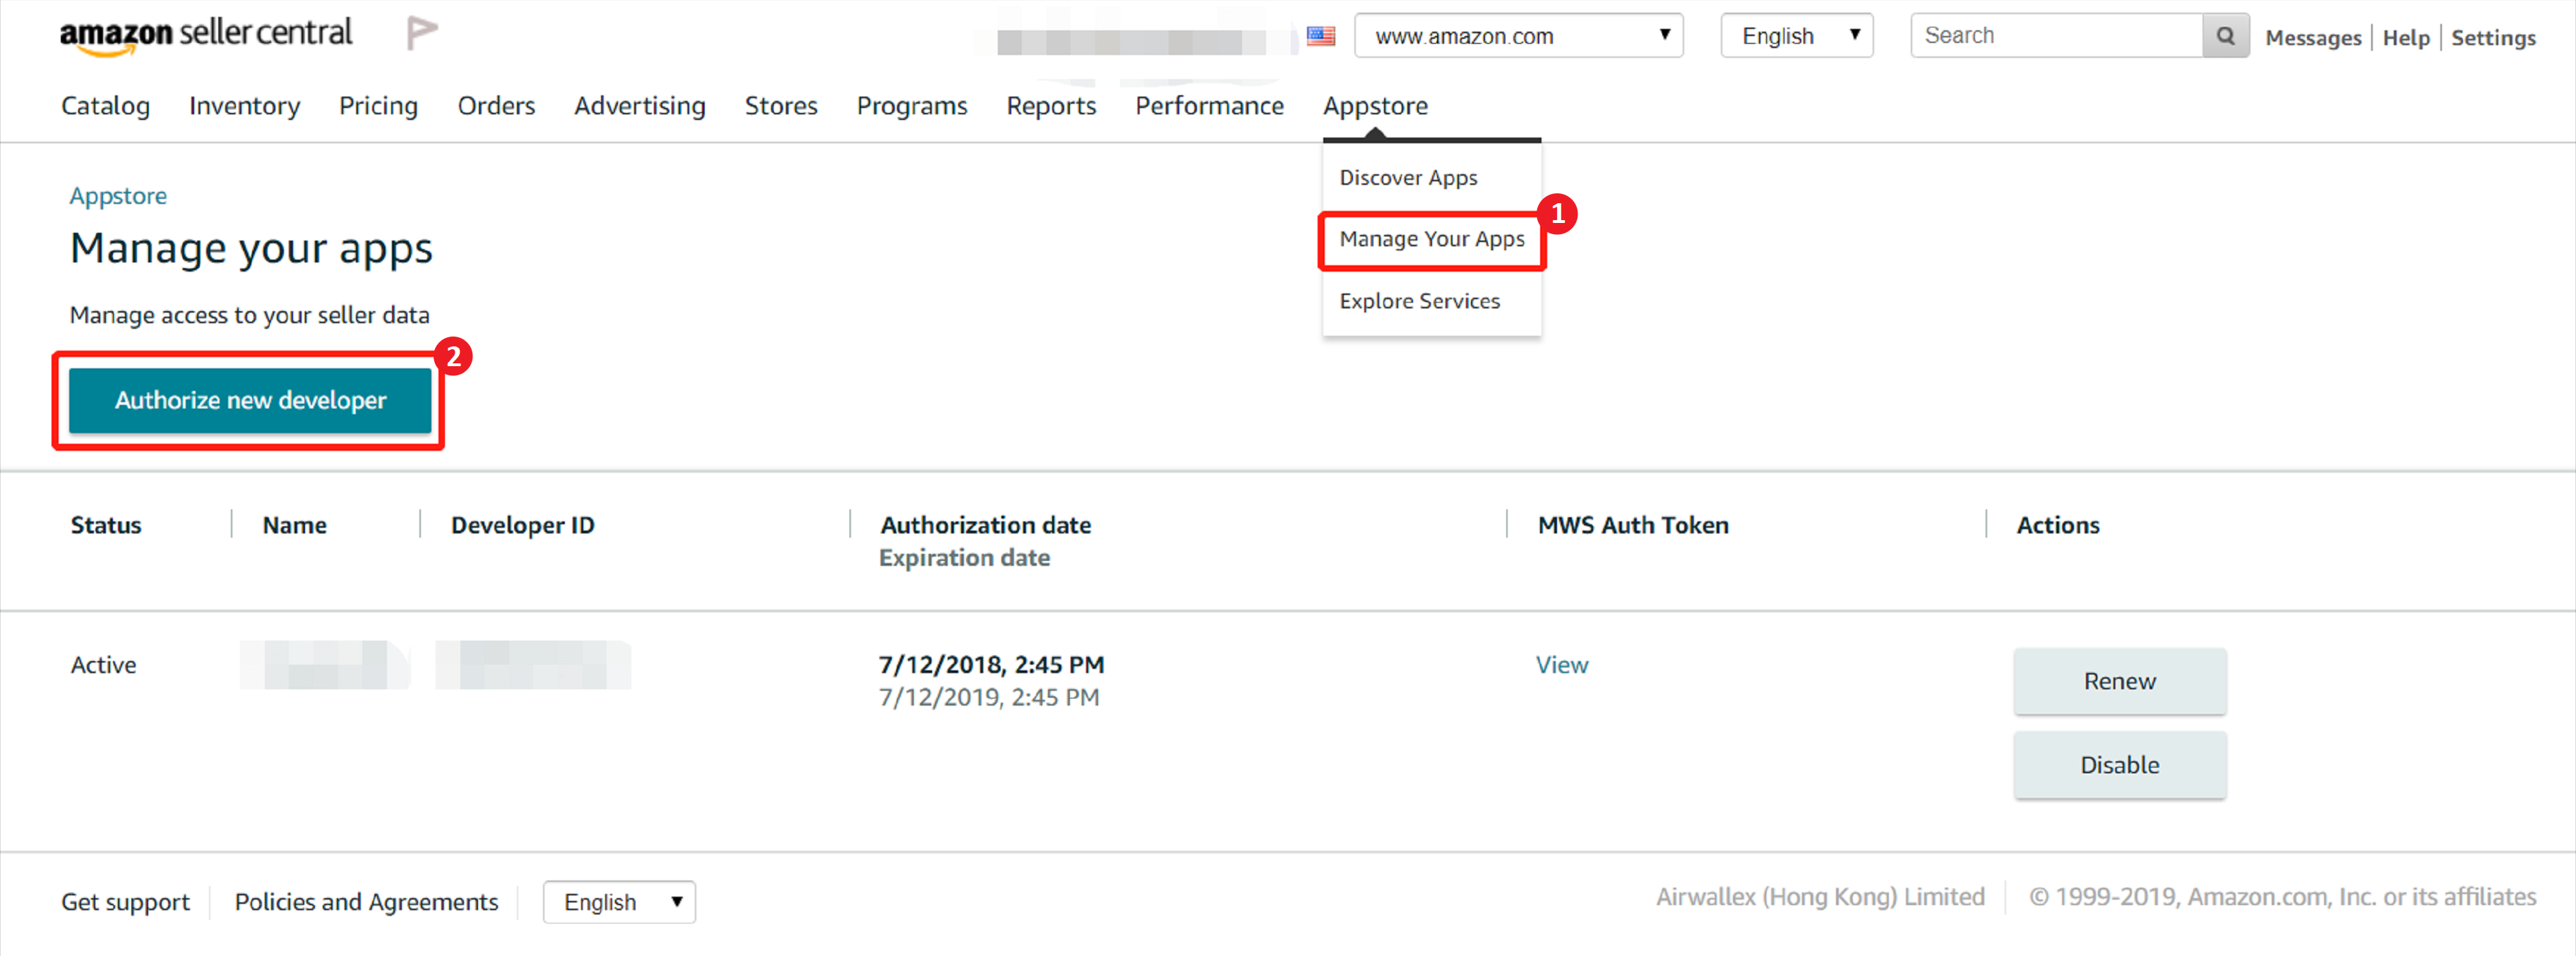Choose Explore Services in Appstore menu

click(1419, 302)
